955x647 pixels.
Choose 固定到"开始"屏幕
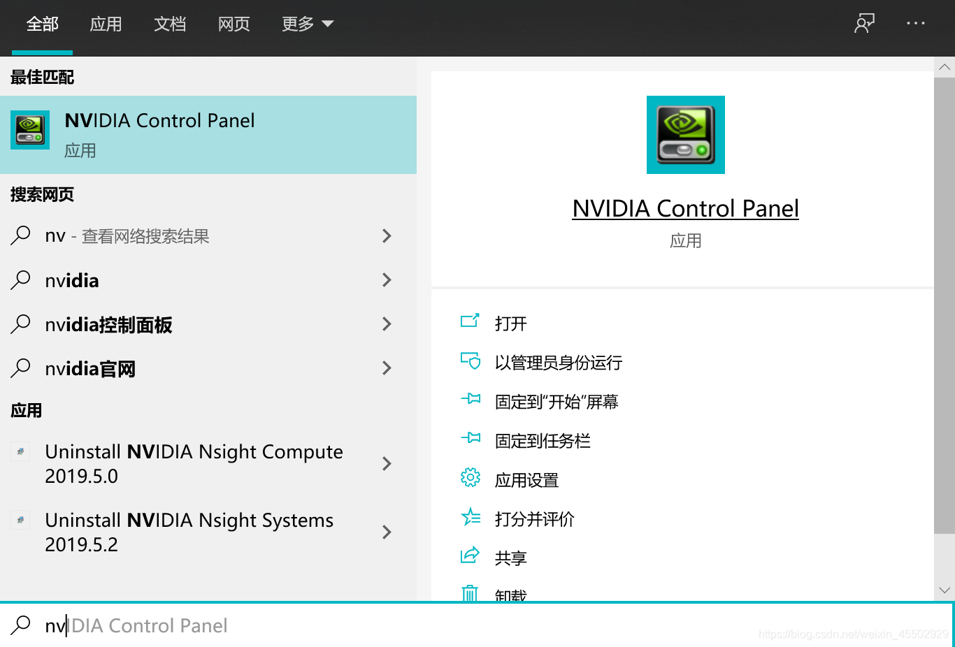(x=557, y=402)
